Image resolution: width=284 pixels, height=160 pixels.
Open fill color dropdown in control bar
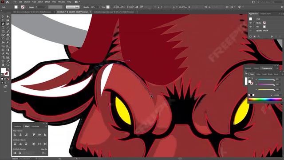point(19,7)
